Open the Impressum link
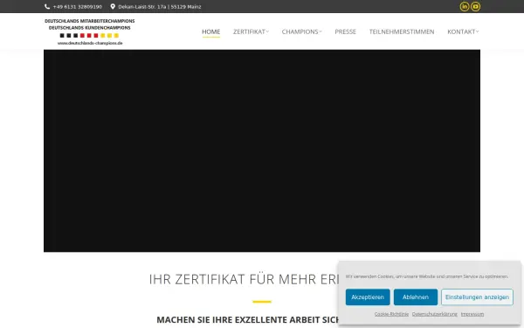This screenshot has width=524, height=328. click(472, 314)
